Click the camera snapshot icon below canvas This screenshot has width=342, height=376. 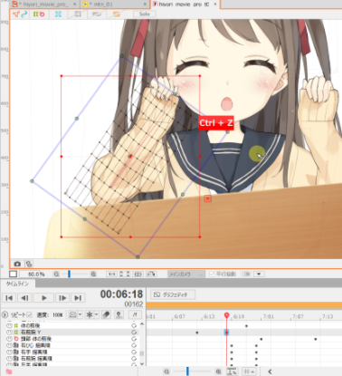point(17,264)
